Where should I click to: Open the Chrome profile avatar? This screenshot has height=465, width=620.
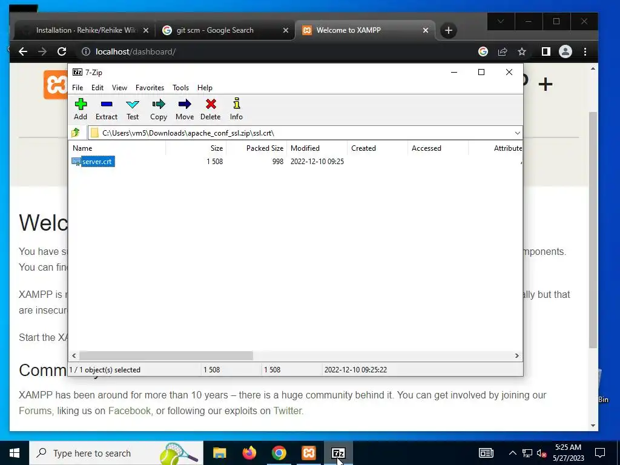point(566,52)
